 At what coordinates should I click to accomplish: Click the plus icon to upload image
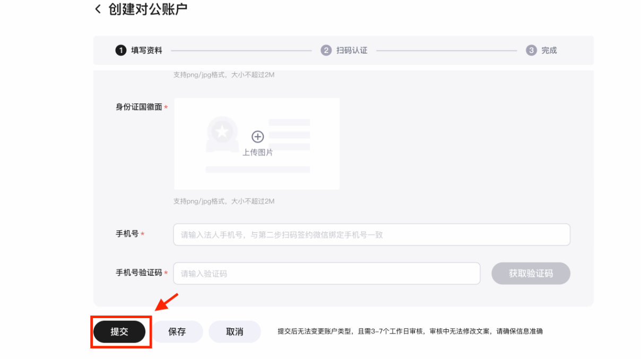[257, 137]
